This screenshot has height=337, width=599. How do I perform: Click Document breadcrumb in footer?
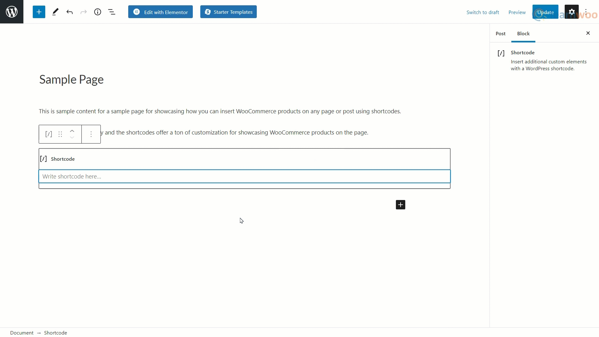coord(22,332)
